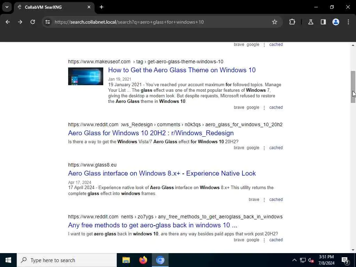The width and height of the screenshot is (356, 267).
Task: Bookmark this page with star icon
Action: 275,22
